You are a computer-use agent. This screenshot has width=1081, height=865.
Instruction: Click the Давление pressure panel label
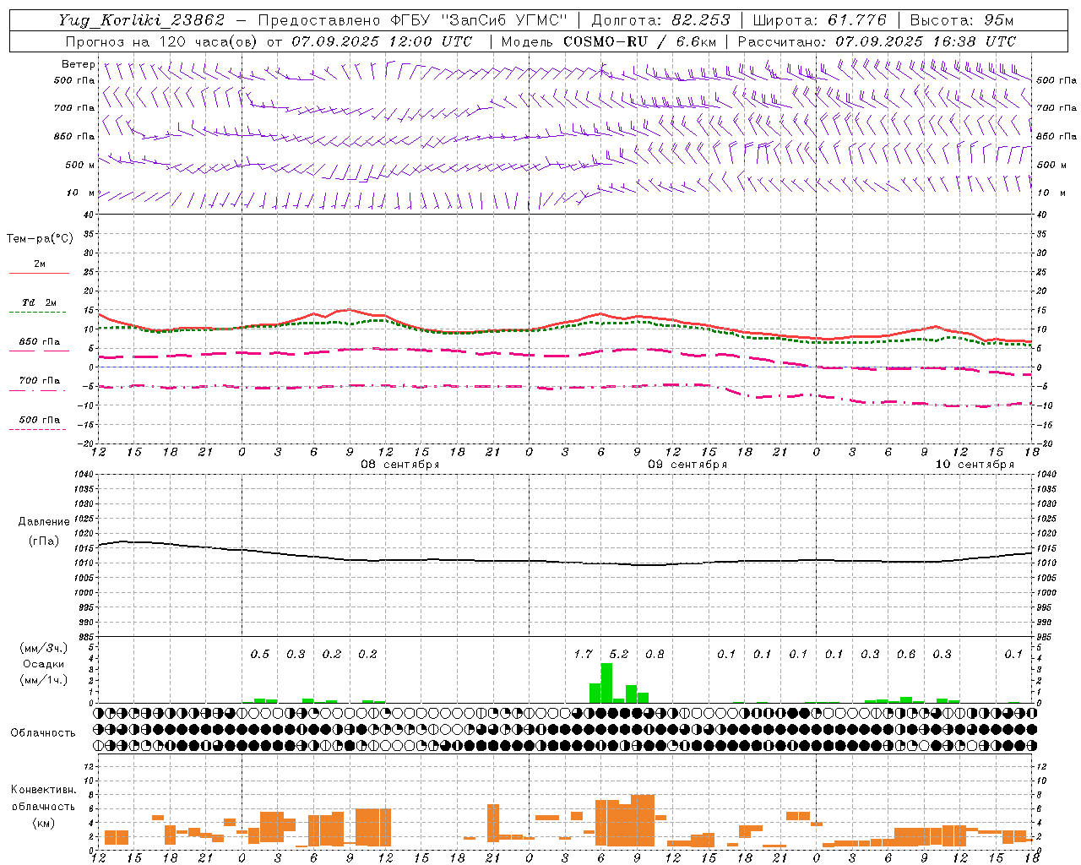[x=44, y=522]
